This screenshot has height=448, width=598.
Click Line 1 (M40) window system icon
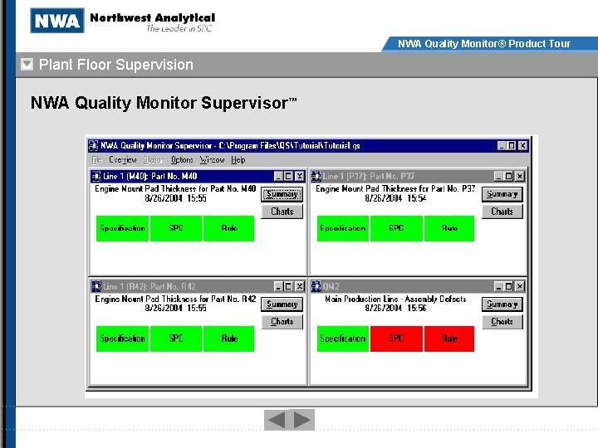click(x=96, y=176)
